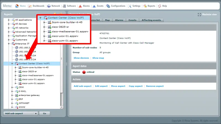The image size is (221, 124).
Task: Click the Show map link
Action: pos(98,58)
